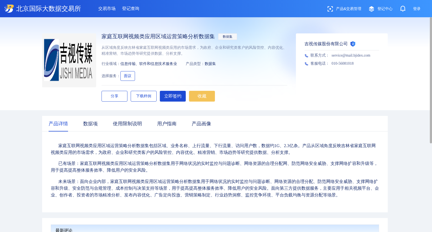
Task: Click the company name 吉视传媒股份有限公司
Action: [326, 44]
